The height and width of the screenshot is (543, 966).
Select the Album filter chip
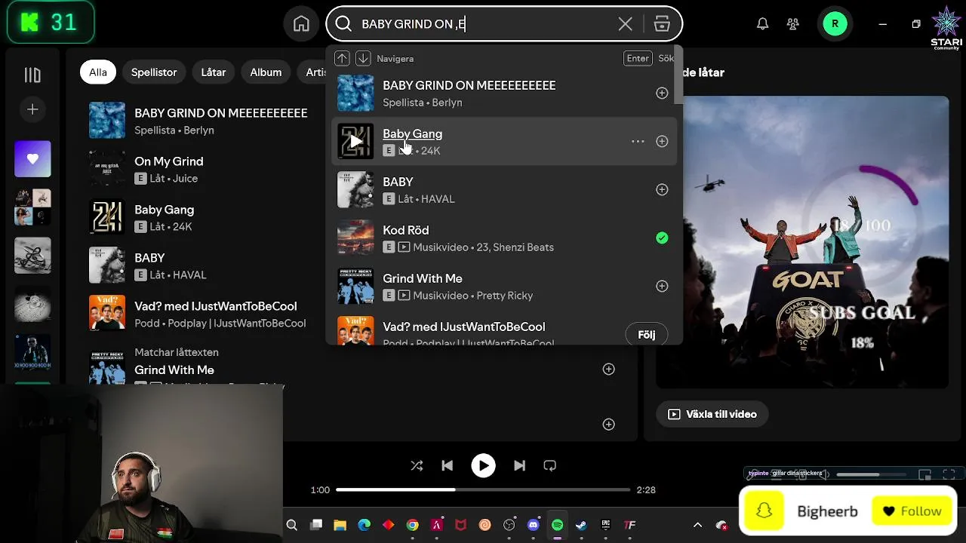pyautogui.click(x=266, y=72)
